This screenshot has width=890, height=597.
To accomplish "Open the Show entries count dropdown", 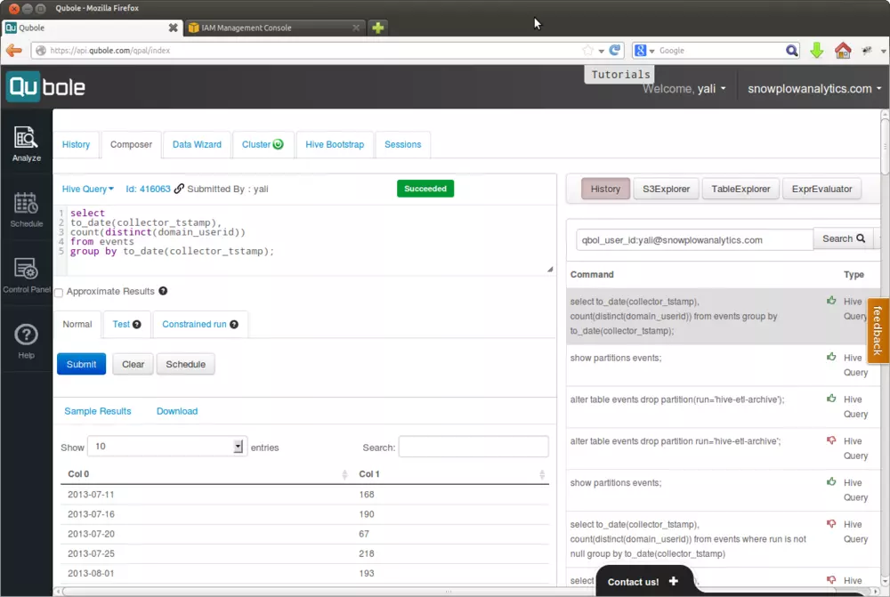I will 167,447.
